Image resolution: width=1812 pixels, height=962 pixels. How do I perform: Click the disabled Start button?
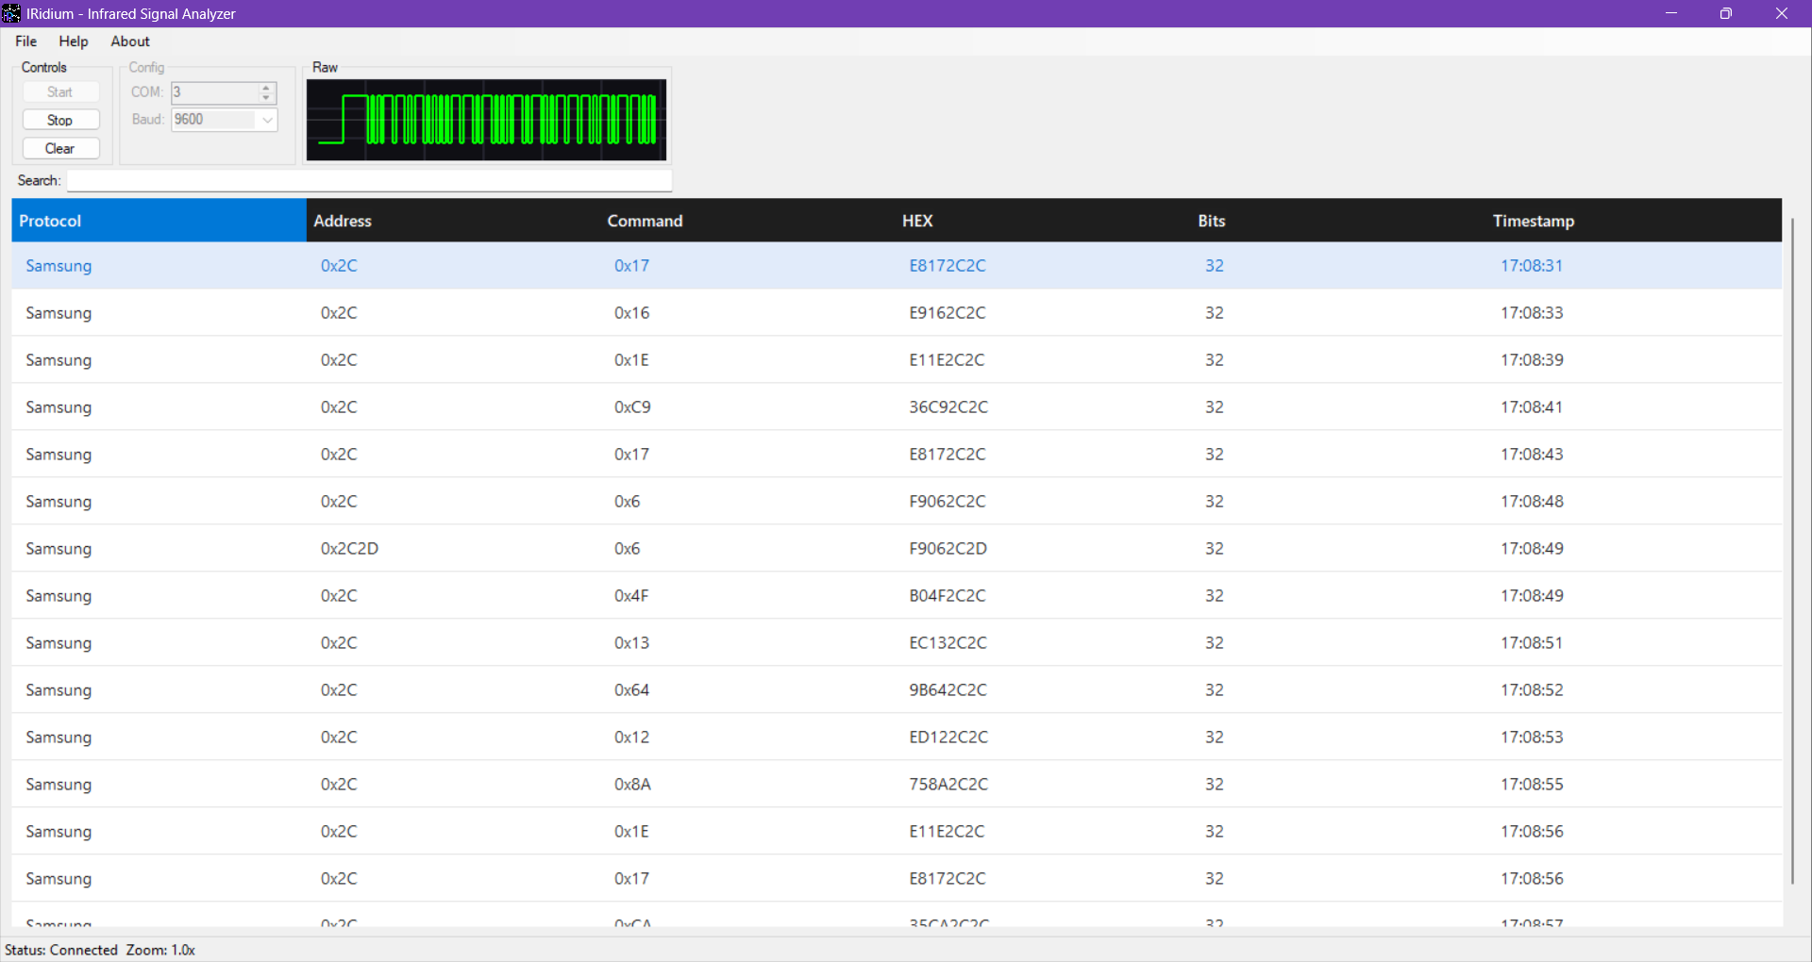60,91
